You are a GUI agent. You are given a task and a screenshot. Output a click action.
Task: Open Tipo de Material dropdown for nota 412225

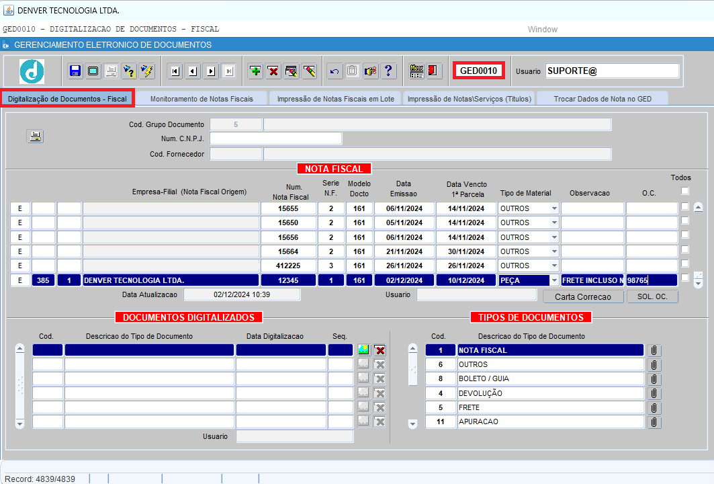pyautogui.click(x=554, y=266)
